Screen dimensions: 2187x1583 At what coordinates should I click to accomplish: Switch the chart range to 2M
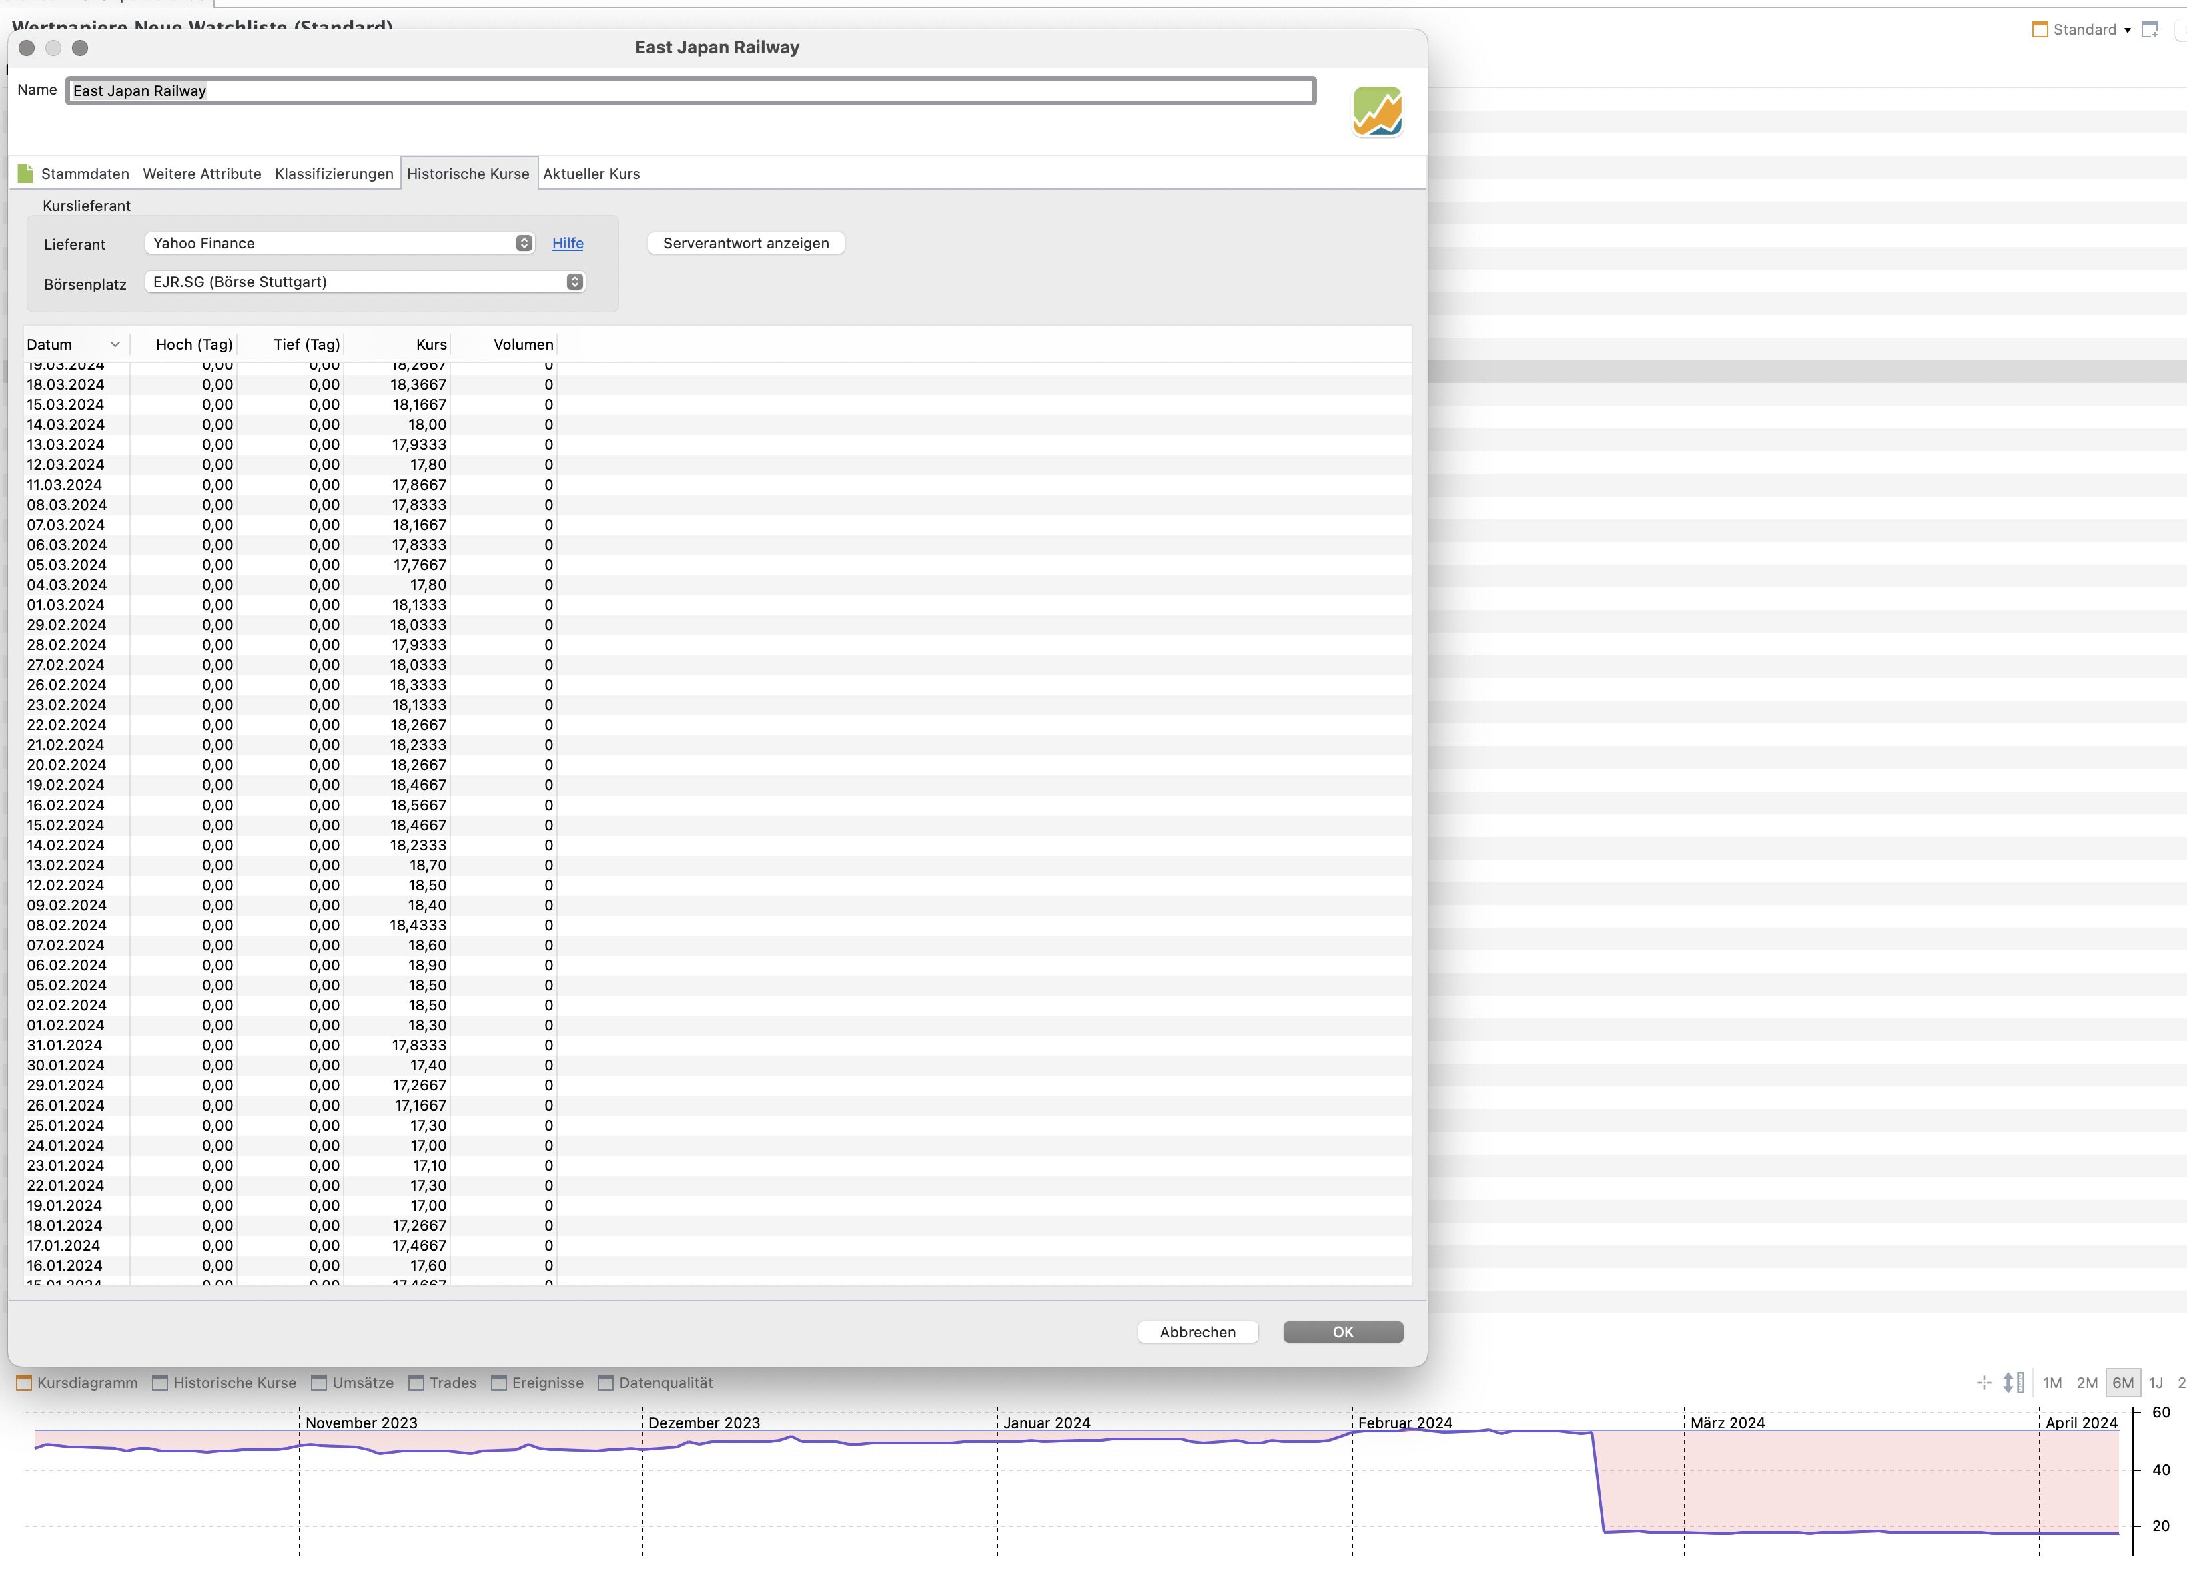[x=2087, y=1382]
